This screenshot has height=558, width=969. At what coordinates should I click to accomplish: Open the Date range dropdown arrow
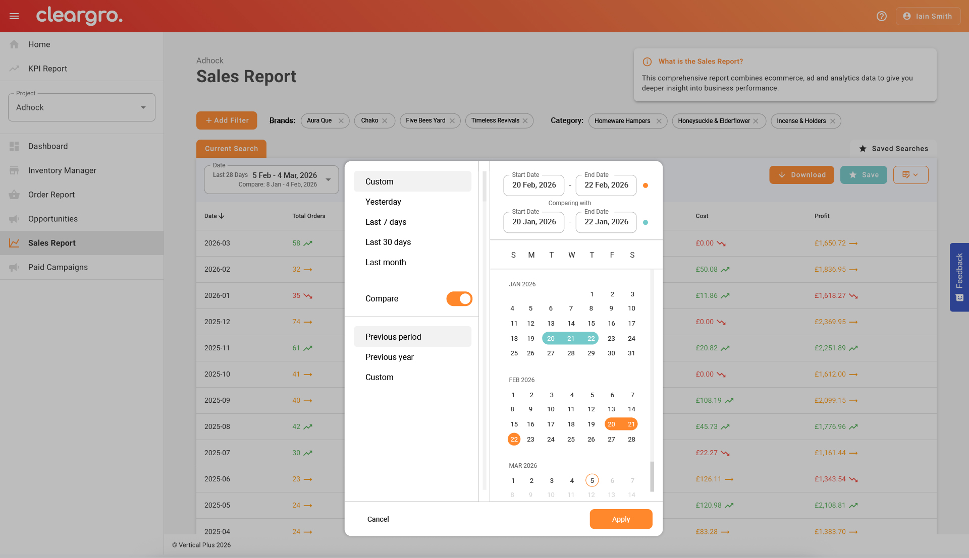[328, 180]
